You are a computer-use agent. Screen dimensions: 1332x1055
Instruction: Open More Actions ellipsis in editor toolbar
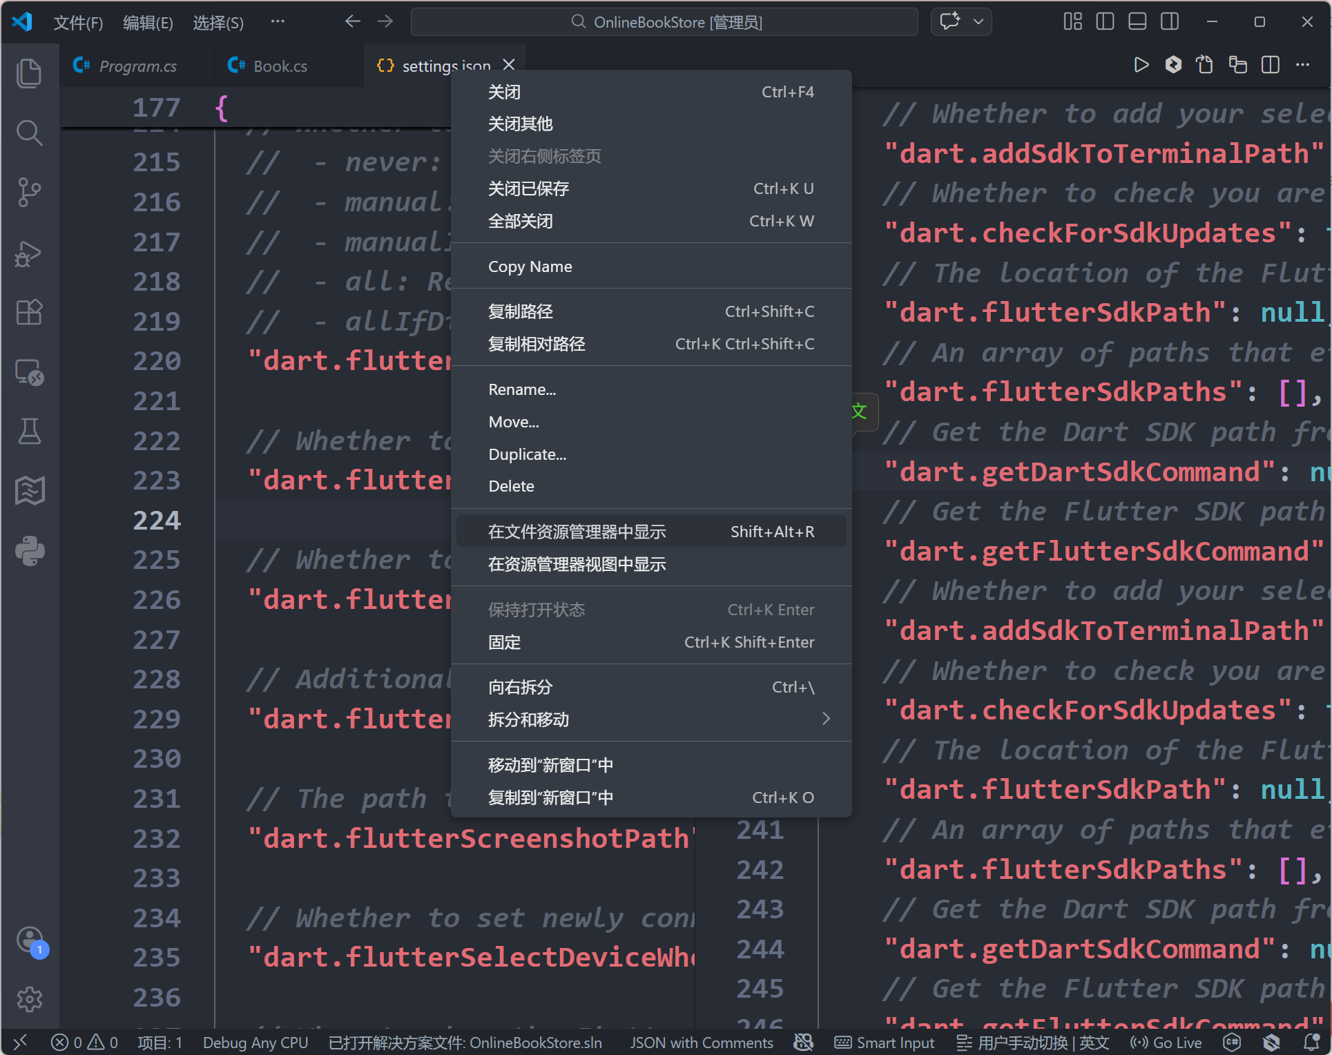click(1302, 65)
